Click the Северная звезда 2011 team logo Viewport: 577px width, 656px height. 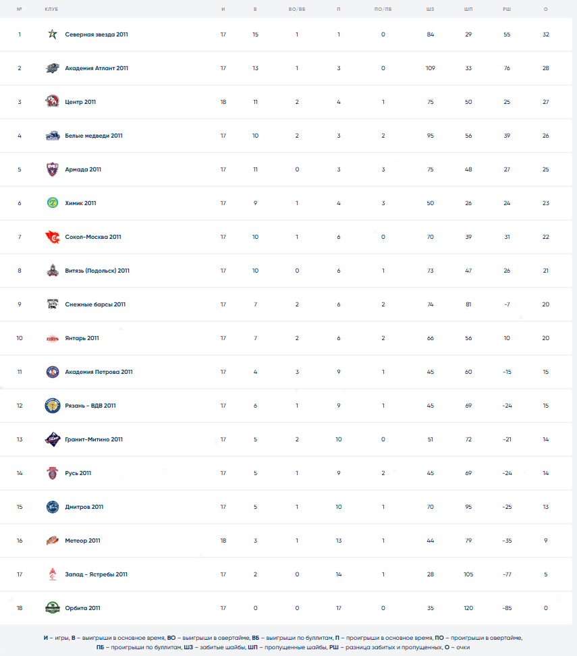coord(53,34)
